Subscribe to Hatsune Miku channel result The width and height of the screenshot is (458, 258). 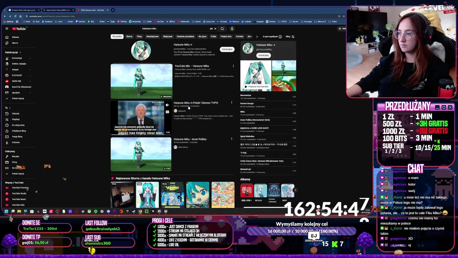(x=227, y=49)
